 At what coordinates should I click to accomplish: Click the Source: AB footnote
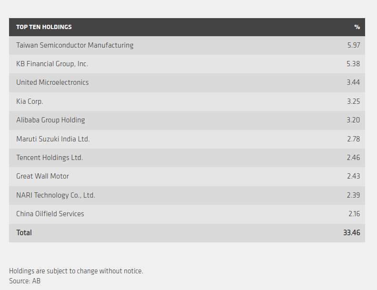click(x=25, y=281)
